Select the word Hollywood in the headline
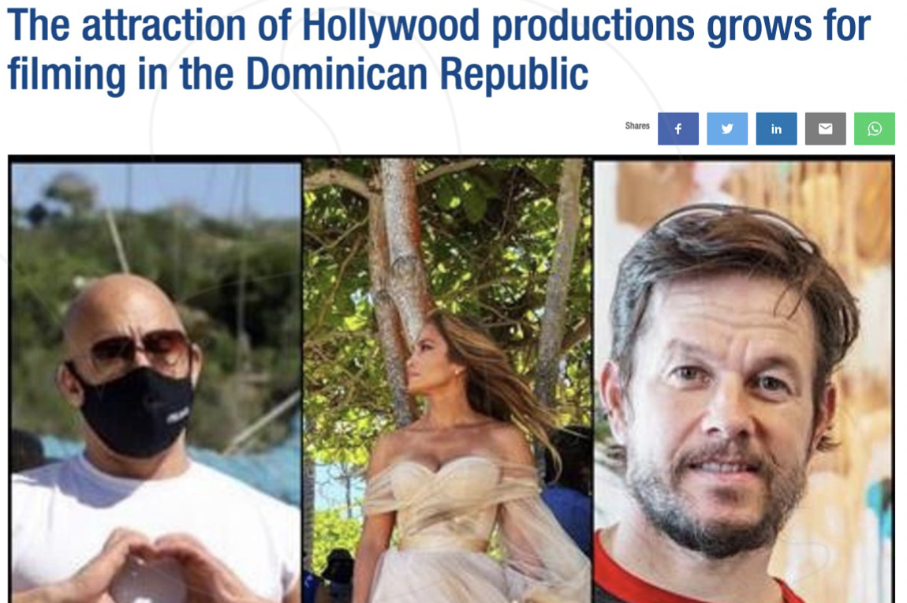Image resolution: width=907 pixels, height=603 pixels. pos(390,27)
